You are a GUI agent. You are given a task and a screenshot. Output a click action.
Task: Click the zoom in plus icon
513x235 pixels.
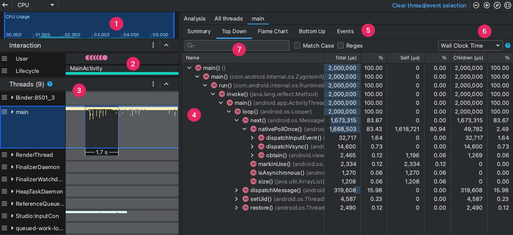point(487,6)
